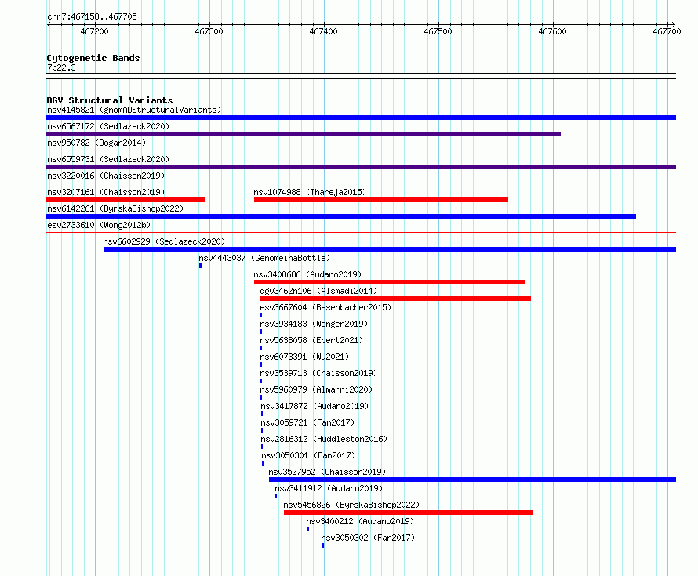
Task: Click the small blue marker under nsv4443037
Action: [x=200, y=266]
